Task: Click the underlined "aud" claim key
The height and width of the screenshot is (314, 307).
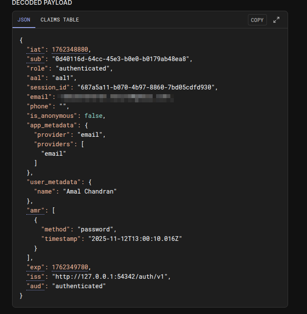Action: click(38, 286)
